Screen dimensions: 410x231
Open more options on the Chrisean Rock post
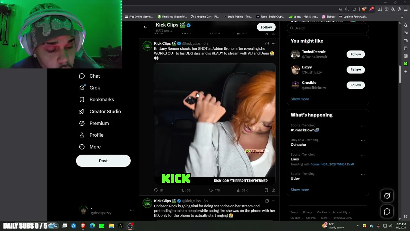tap(274, 201)
